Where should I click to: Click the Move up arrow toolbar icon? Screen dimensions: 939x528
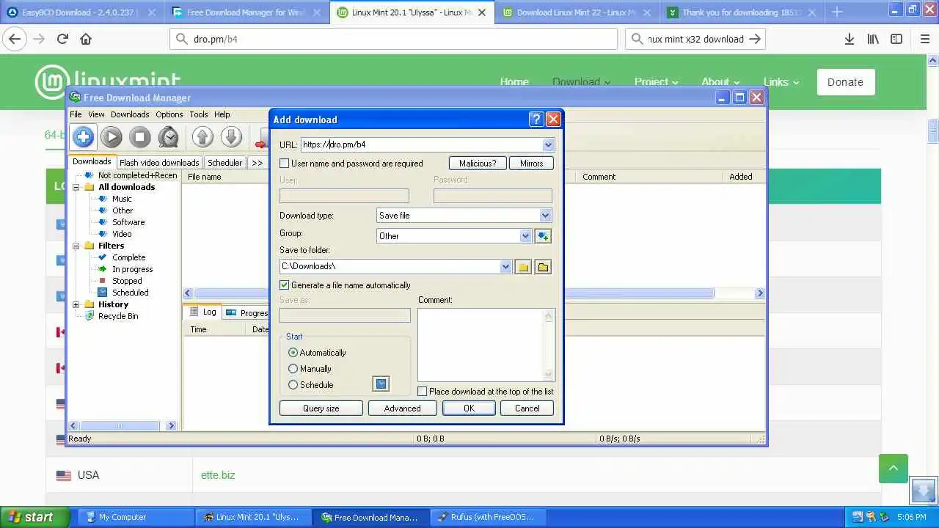point(202,136)
